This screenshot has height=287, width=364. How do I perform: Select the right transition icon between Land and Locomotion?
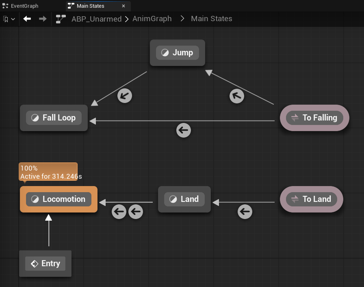(x=136, y=212)
